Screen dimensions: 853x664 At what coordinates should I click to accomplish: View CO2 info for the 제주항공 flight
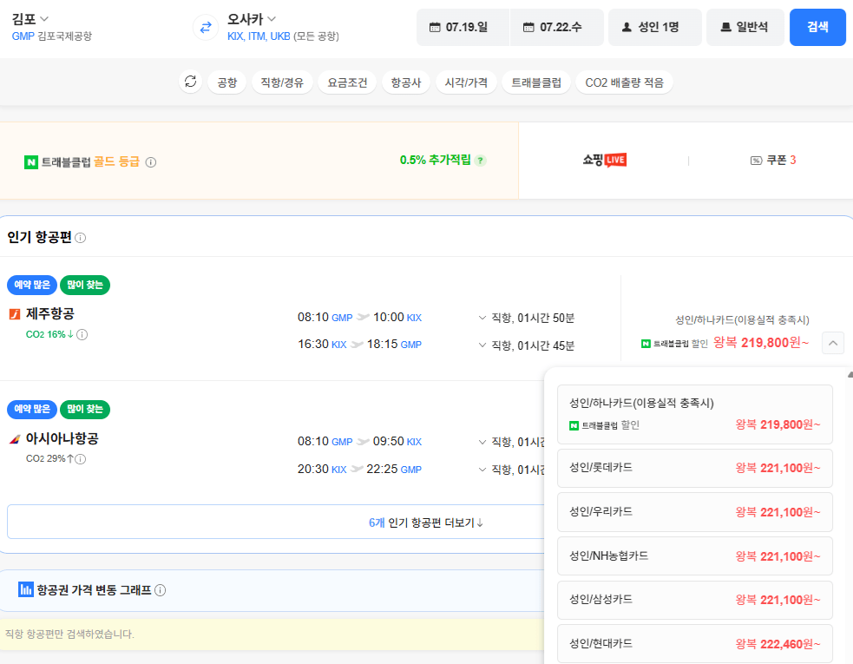(x=82, y=334)
